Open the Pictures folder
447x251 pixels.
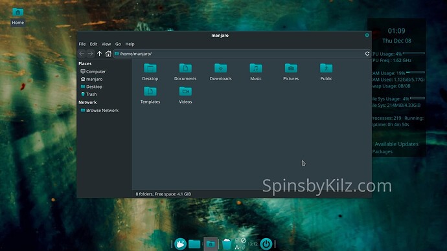tap(291, 72)
